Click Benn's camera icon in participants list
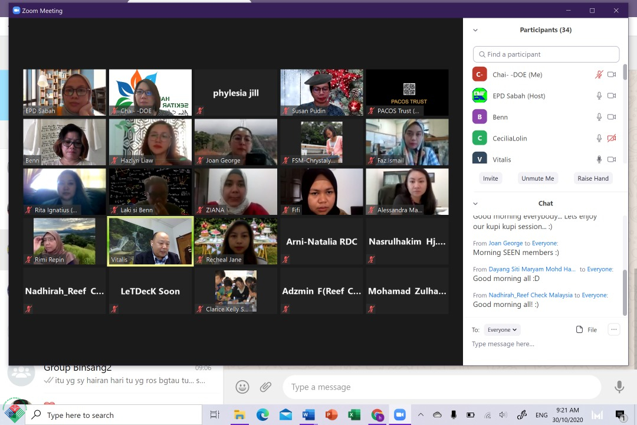Image resolution: width=637 pixels, height=425 pixels. click(612, 117)
